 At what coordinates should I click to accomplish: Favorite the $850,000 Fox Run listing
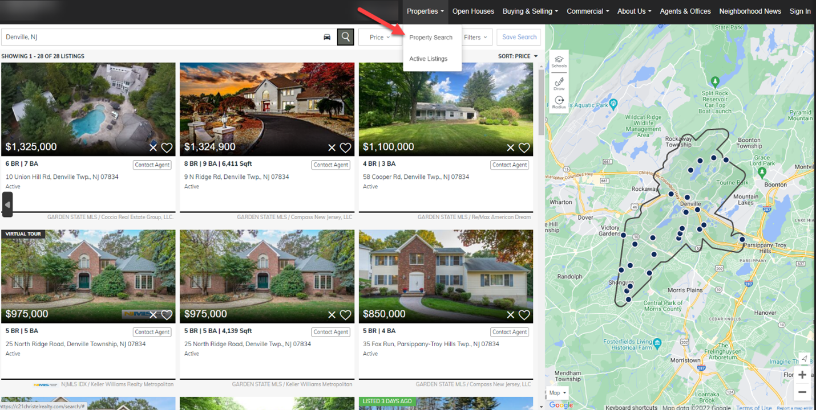[x=524, y=314]
